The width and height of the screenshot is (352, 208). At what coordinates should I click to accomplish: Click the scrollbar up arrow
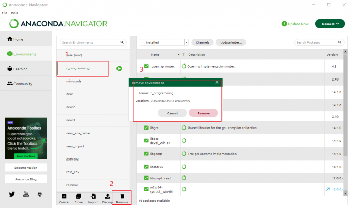pyautogui.click(x=345, y=52)
